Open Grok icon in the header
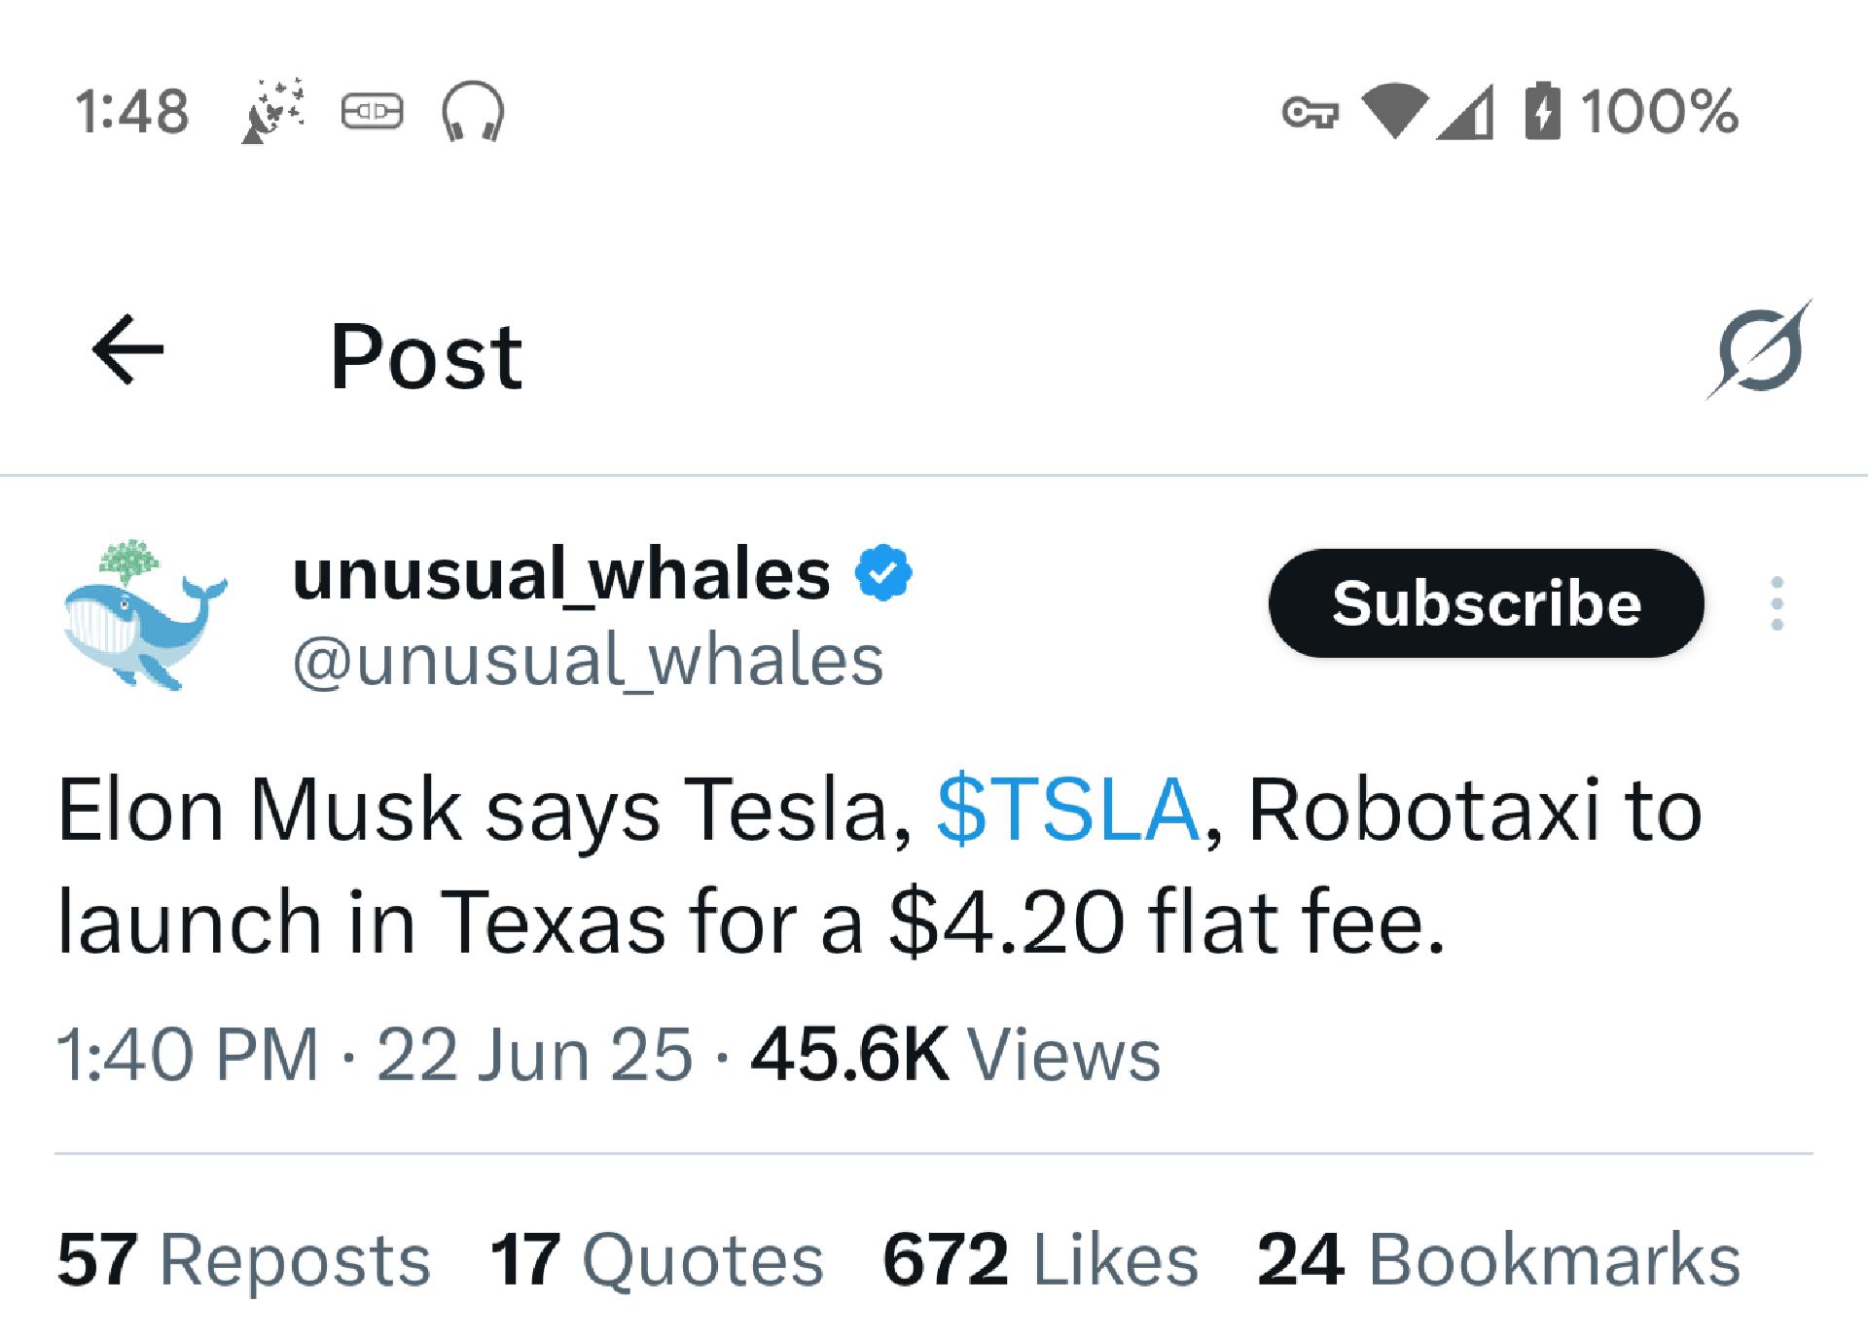Viewport: 1868px width, 1339px height. coord(1759,350)
